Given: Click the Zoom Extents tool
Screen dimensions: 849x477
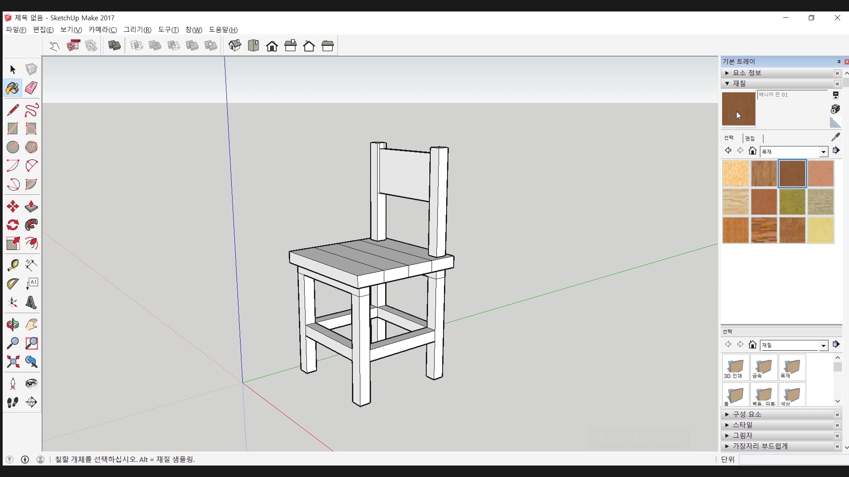Looking at the screenshot, I should click(x=13, y=362).
